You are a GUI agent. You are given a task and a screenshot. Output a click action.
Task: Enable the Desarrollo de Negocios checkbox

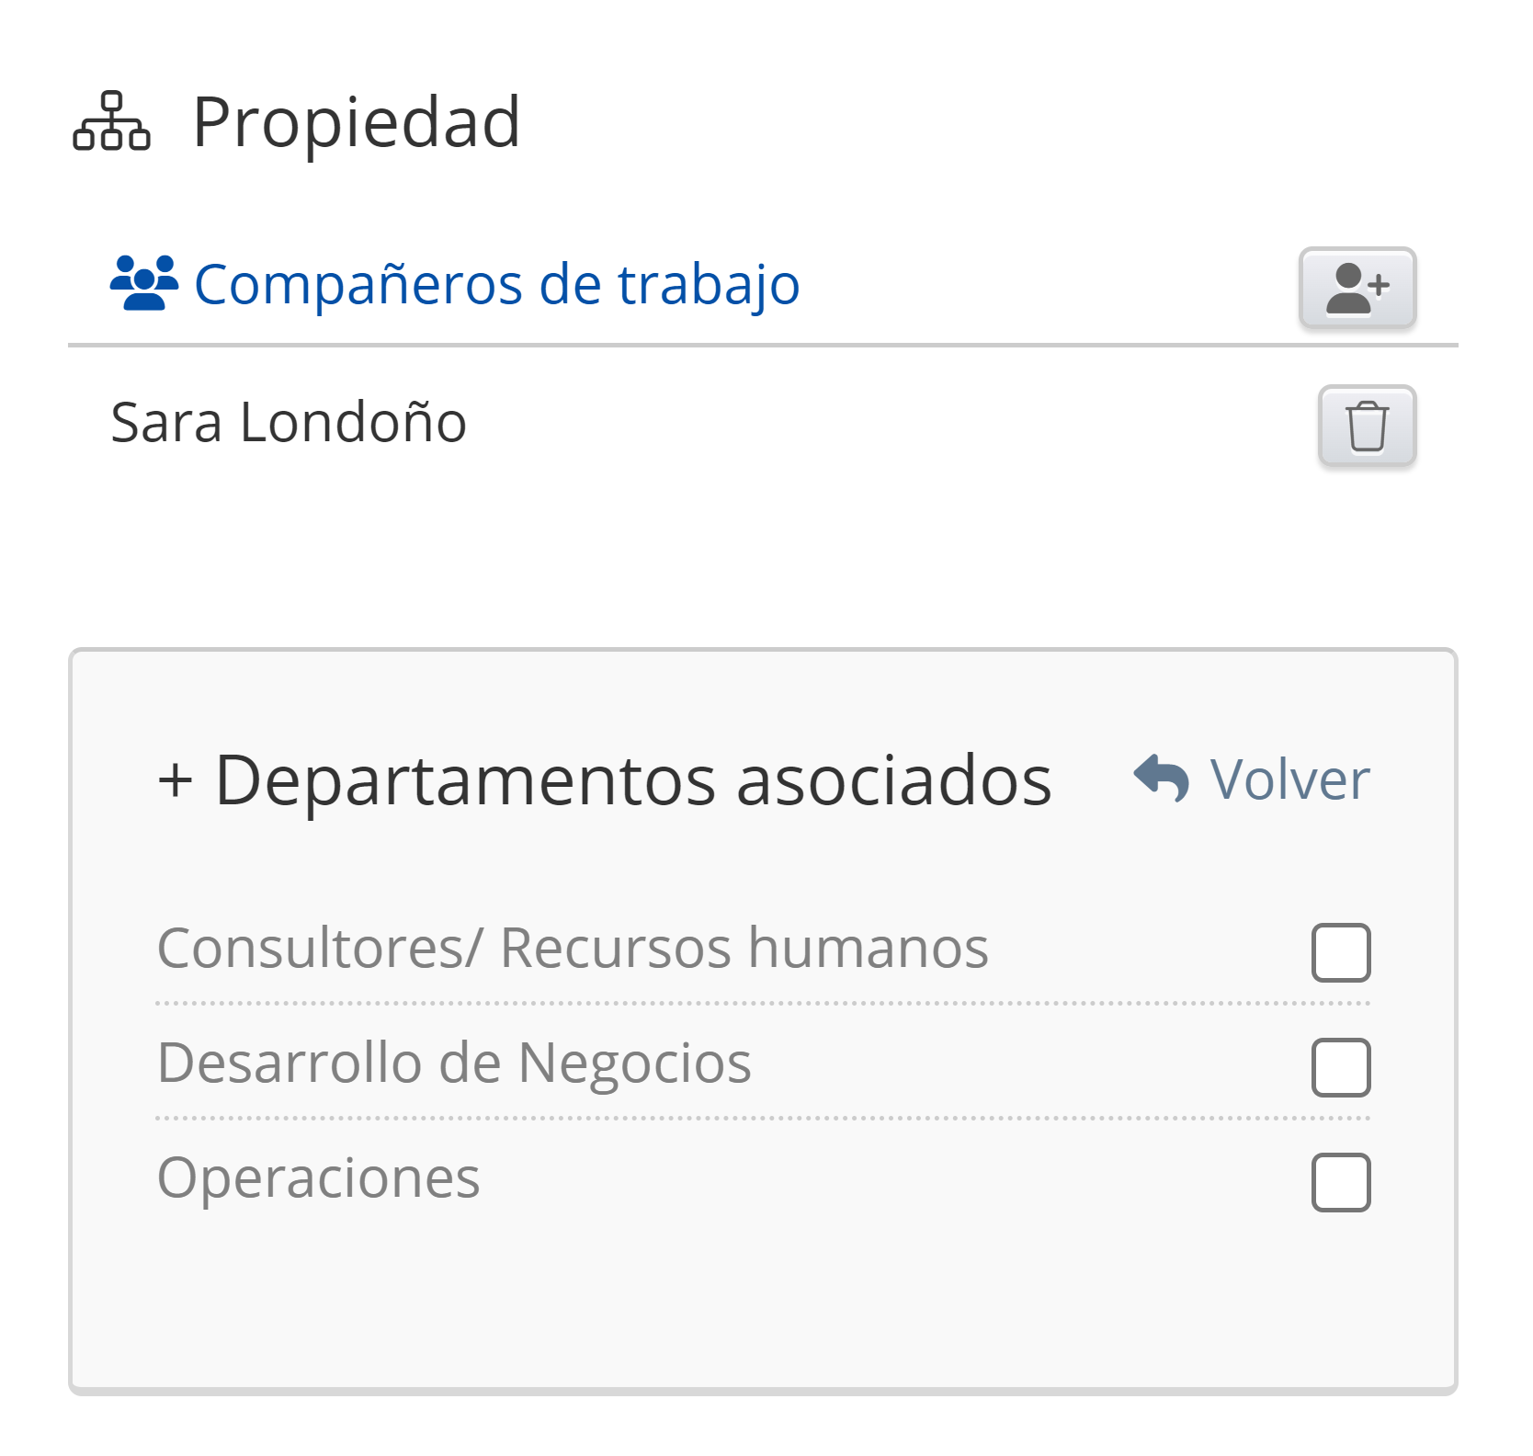pyautogui.click(x=1341, y=1067)
